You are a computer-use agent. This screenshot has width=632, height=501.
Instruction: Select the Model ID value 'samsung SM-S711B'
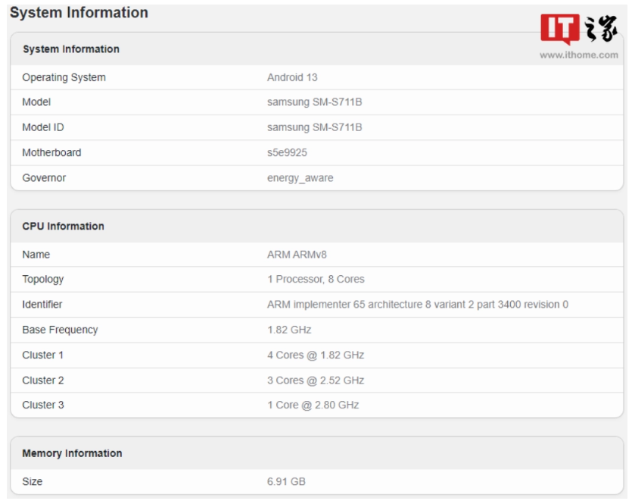pyautogui.click(x=314, y=127)
